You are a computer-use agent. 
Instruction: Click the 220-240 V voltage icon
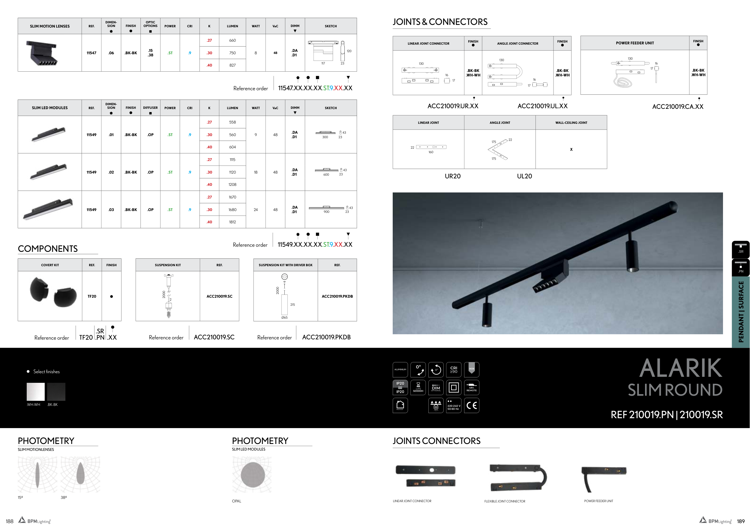453,405
